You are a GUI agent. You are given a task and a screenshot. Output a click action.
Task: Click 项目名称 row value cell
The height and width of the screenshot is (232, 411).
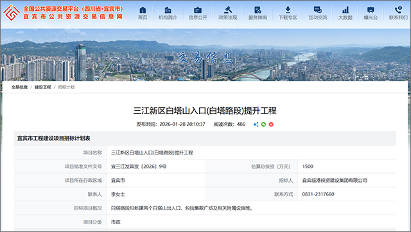251,153
